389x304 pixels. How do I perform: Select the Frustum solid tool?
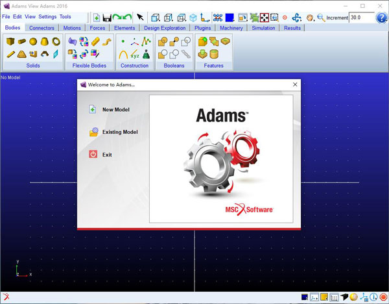44,42
